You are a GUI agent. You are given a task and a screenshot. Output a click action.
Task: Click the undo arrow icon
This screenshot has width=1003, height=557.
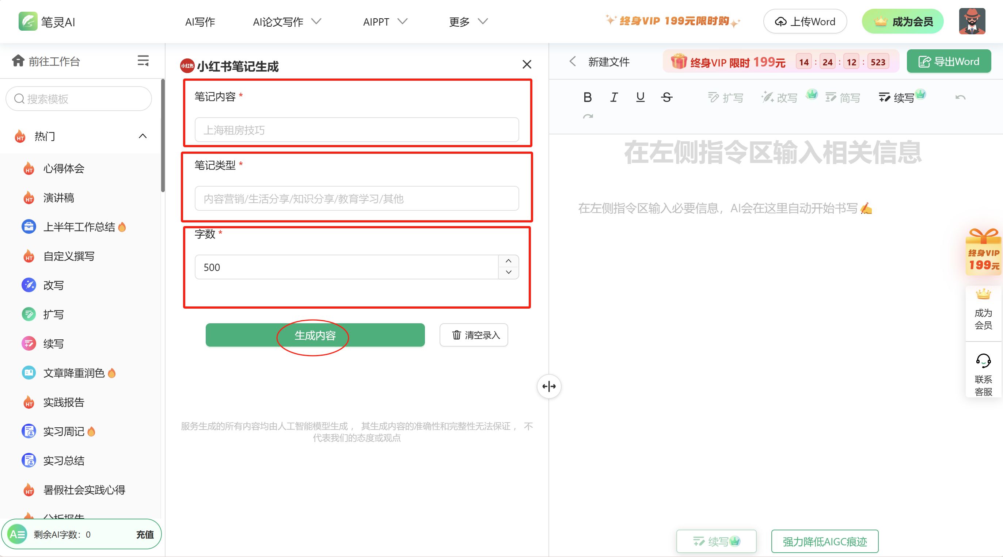(960, 97)
